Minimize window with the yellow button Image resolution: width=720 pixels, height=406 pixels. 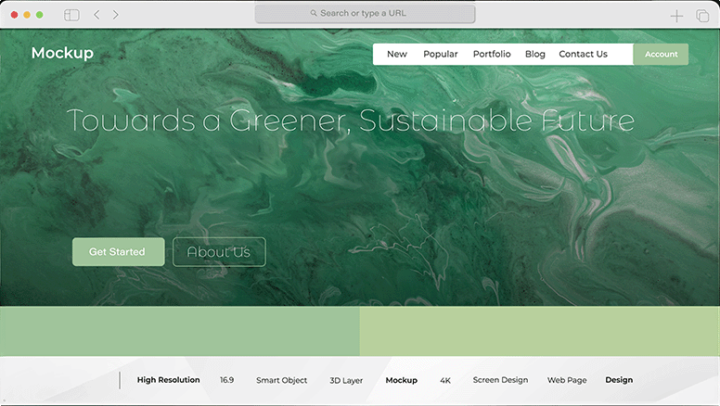click(x=27, y=15)
